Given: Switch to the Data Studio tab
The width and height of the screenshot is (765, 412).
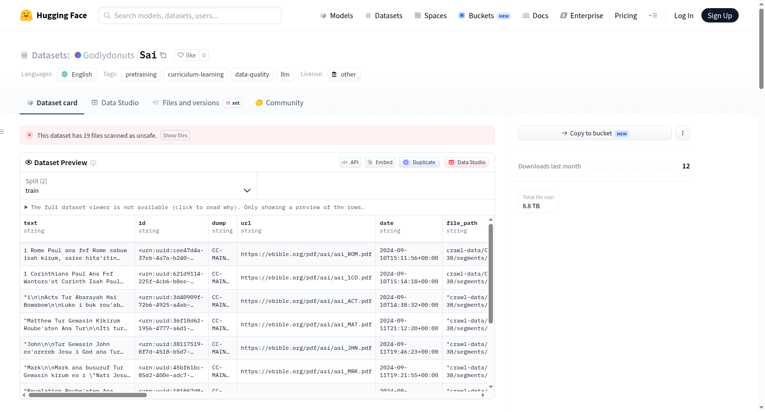Looking at the screenshot, I should [115, 103].
